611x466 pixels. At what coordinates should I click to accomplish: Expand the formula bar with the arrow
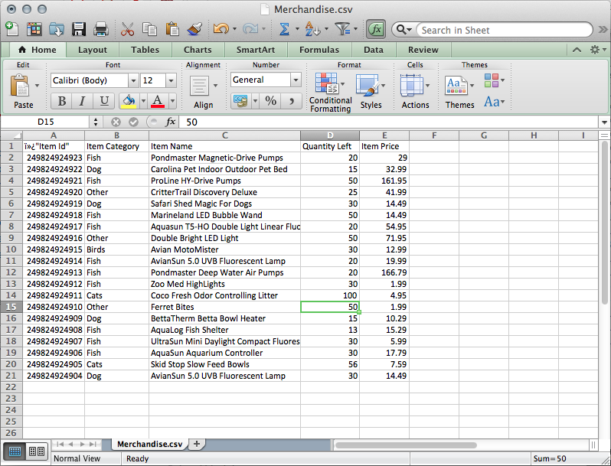click(604, 122)
